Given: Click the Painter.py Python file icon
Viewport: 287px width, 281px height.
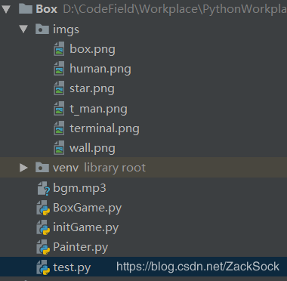Looking at the screenshot, I should [43, 247].
